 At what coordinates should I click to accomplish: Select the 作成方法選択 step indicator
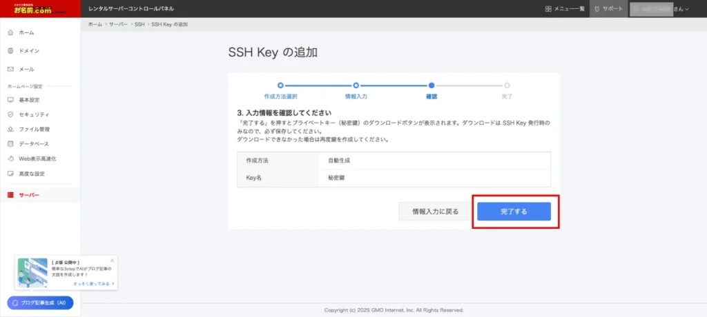coord(280,85)
